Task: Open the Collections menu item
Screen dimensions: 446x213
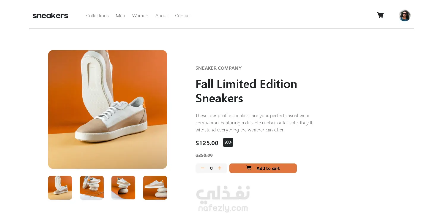Action: coord(97,16)
